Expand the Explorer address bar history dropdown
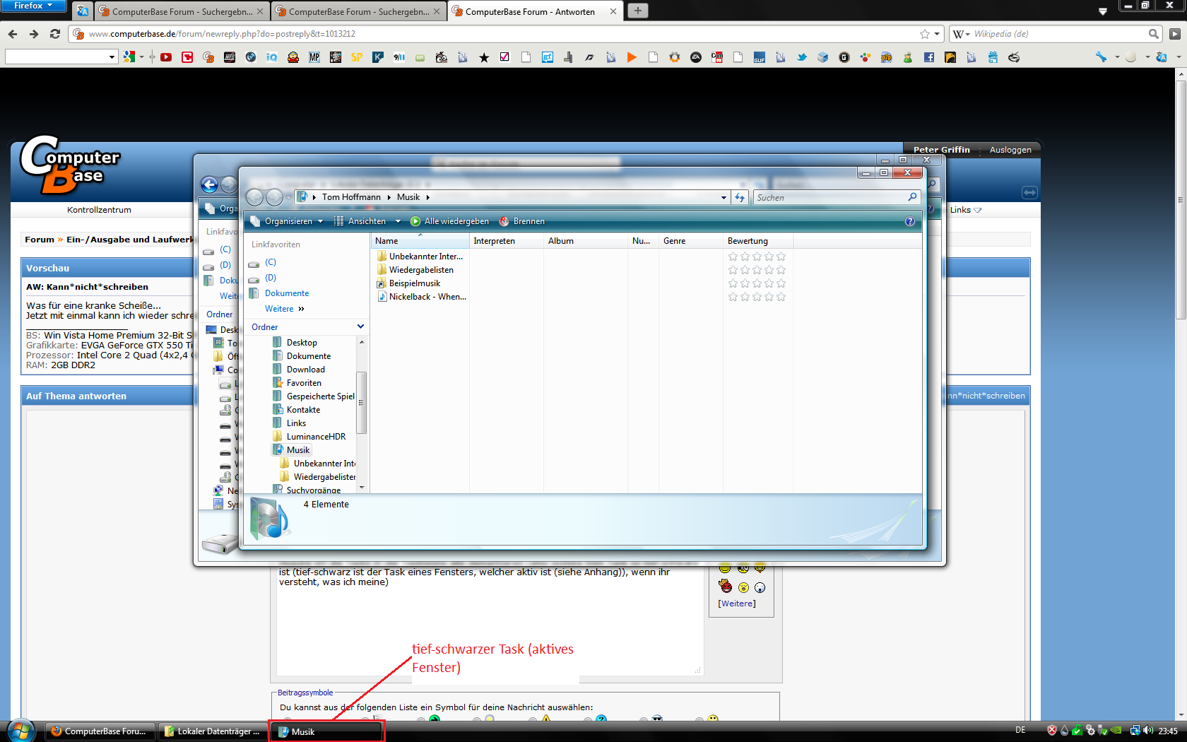This screenshot has width=1187, height=742. (x=724, y=198)
